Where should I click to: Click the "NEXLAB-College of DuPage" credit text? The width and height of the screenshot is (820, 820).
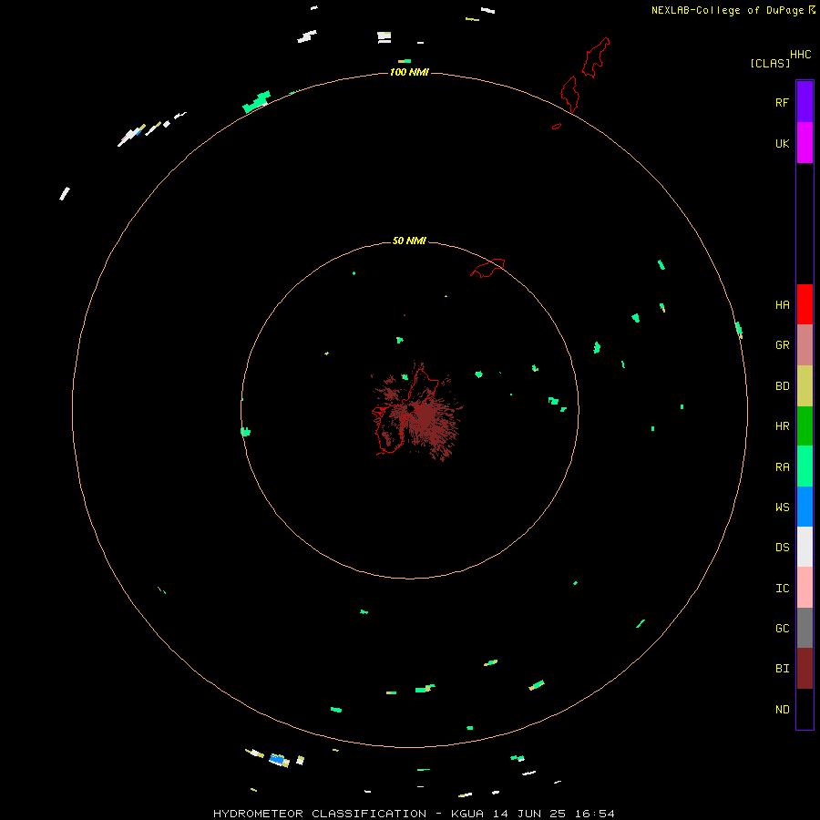(727, 10)
